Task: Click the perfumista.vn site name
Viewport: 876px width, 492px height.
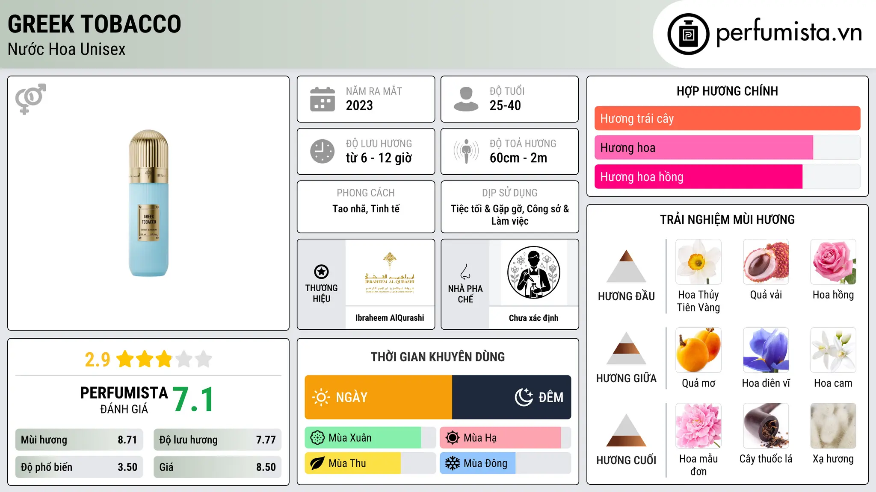Action: (x=789, y=32)
